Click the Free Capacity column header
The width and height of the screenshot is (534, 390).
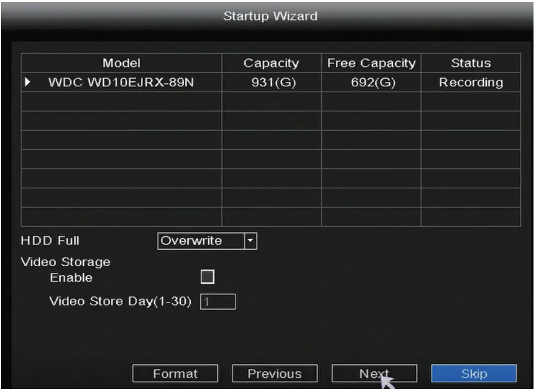click(371, 63)
